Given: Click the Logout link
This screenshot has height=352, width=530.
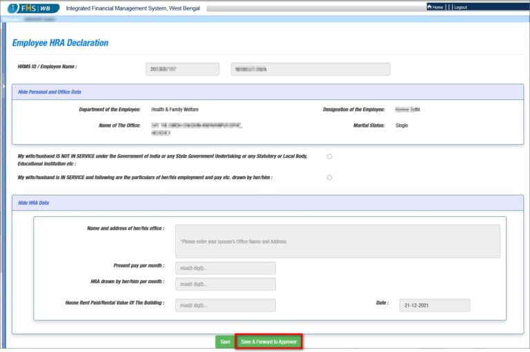Looking at the screenshot, I should click(x=460, y=7).
